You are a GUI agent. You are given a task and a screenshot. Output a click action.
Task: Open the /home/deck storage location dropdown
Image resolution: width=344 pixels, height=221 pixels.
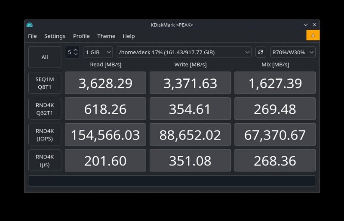coord(184,52)
